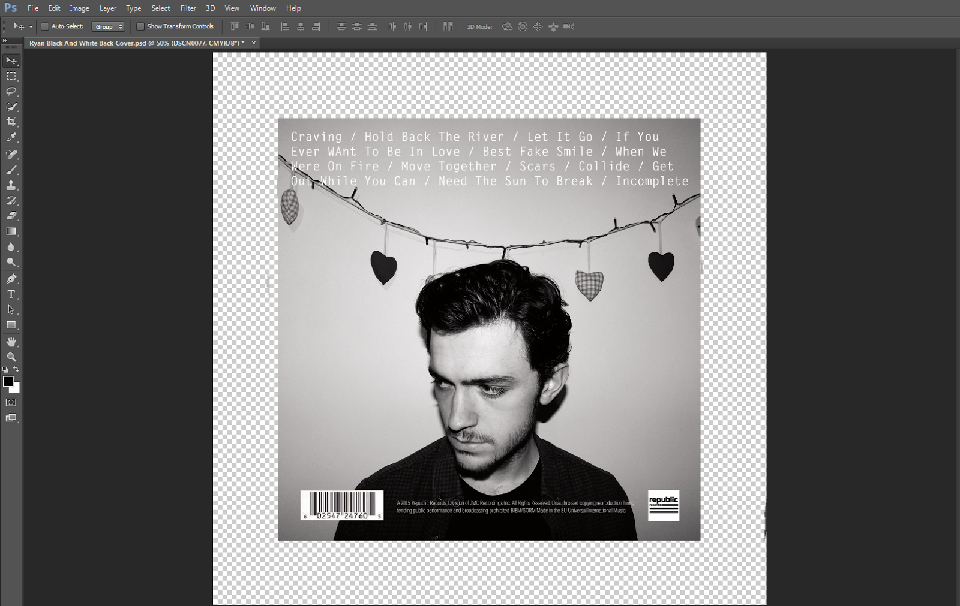960x606 pixels.
Task: Enable Show Transform Controls checkbox
Action: pyautogui.click(x=140, y=26)
